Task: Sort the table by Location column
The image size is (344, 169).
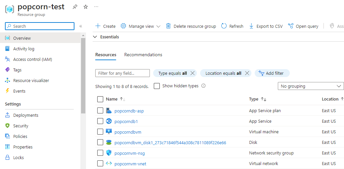Action: point(333,99)
